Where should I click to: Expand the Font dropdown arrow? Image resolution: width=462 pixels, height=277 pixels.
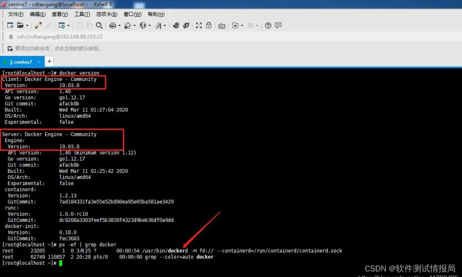pos(165,26)
